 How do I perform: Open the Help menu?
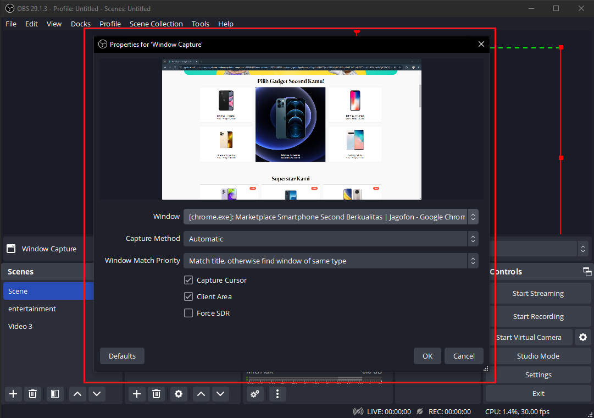[226, 24]
